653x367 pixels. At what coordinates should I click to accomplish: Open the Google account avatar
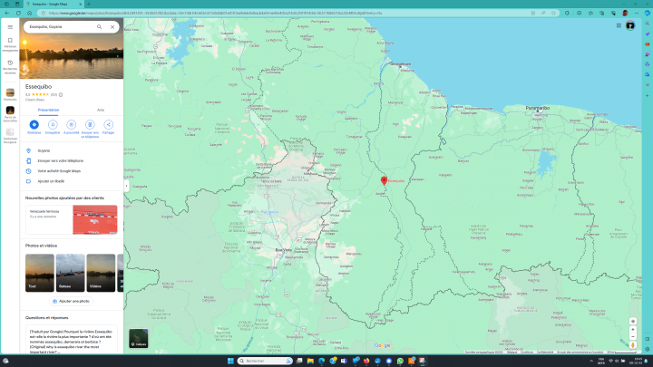[630, 25]
